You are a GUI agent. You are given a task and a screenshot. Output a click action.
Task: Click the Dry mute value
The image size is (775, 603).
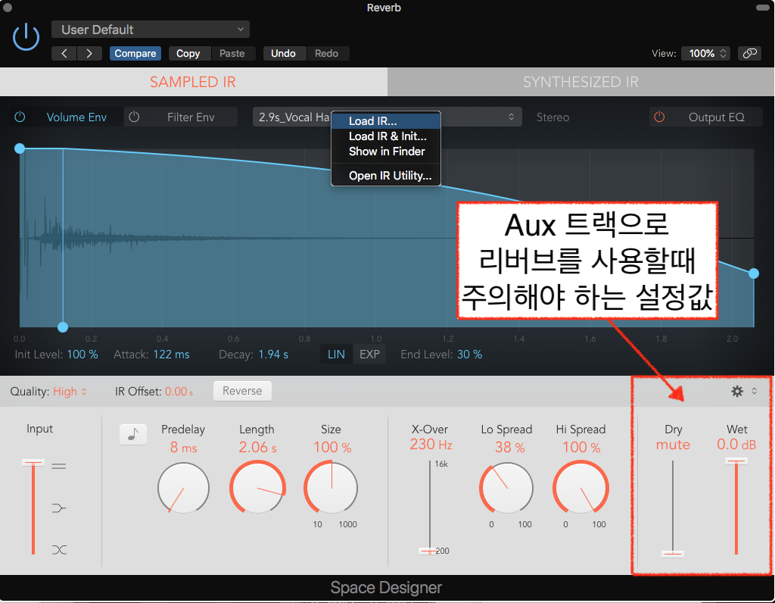tap(673, 445)
